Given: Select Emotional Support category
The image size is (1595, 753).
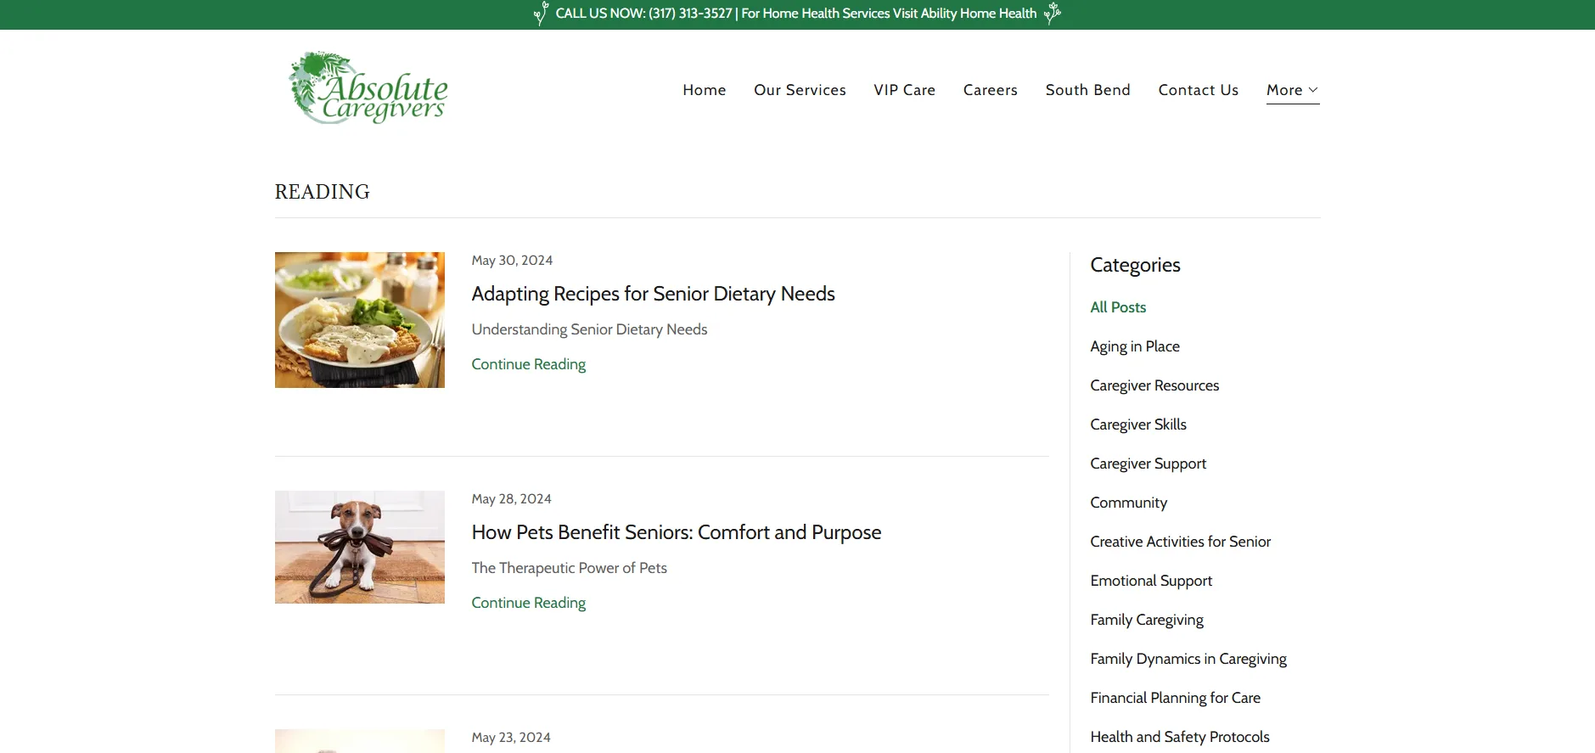Looking at the screenshot, I should coord(1151,581).
